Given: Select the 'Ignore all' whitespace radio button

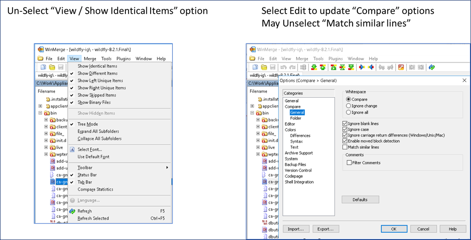Looking at the screenshot, I should point(348,113).
